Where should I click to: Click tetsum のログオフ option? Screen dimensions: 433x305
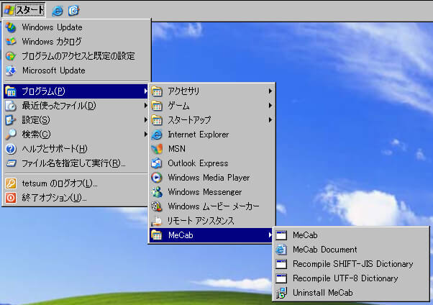pos(59,183)
